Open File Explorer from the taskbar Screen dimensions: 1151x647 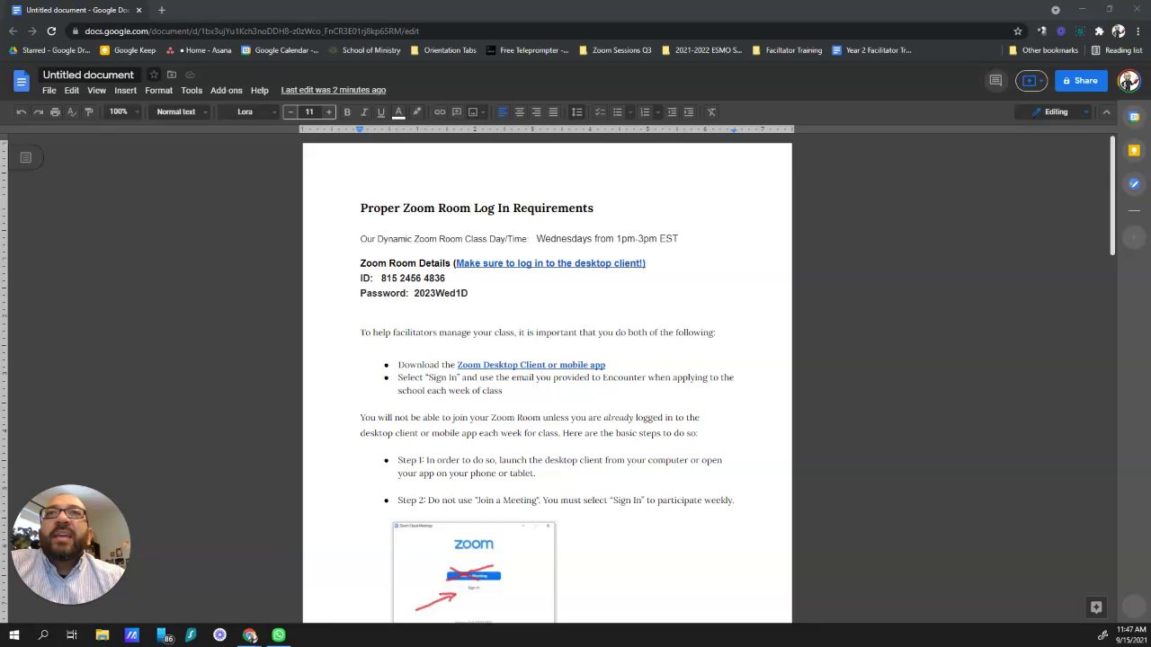[x=103, y=635]
